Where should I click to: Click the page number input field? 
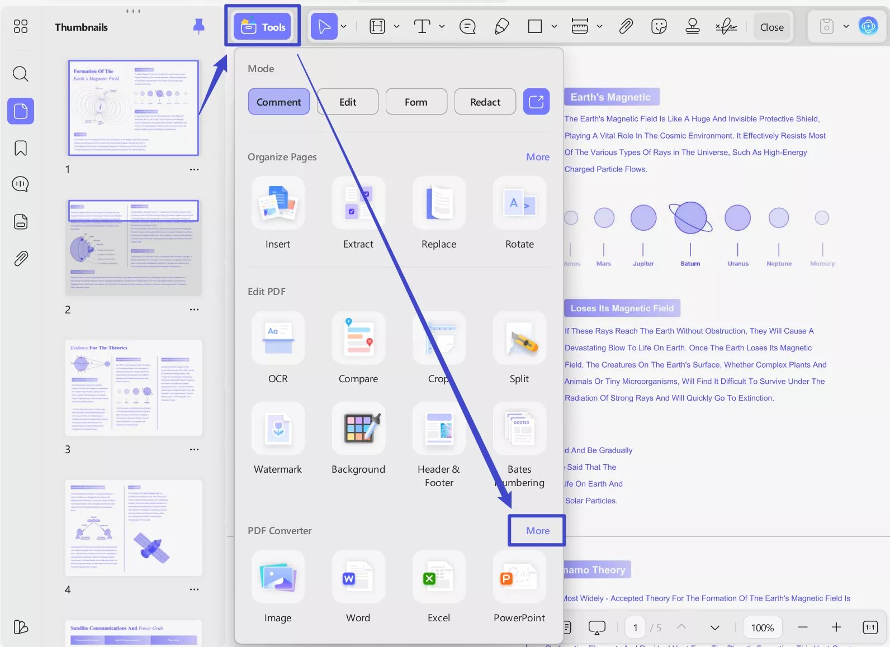[x=635, y=627]
